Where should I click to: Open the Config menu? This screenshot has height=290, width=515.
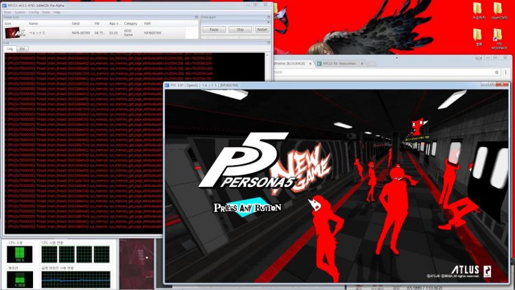(x=34, y=12)
